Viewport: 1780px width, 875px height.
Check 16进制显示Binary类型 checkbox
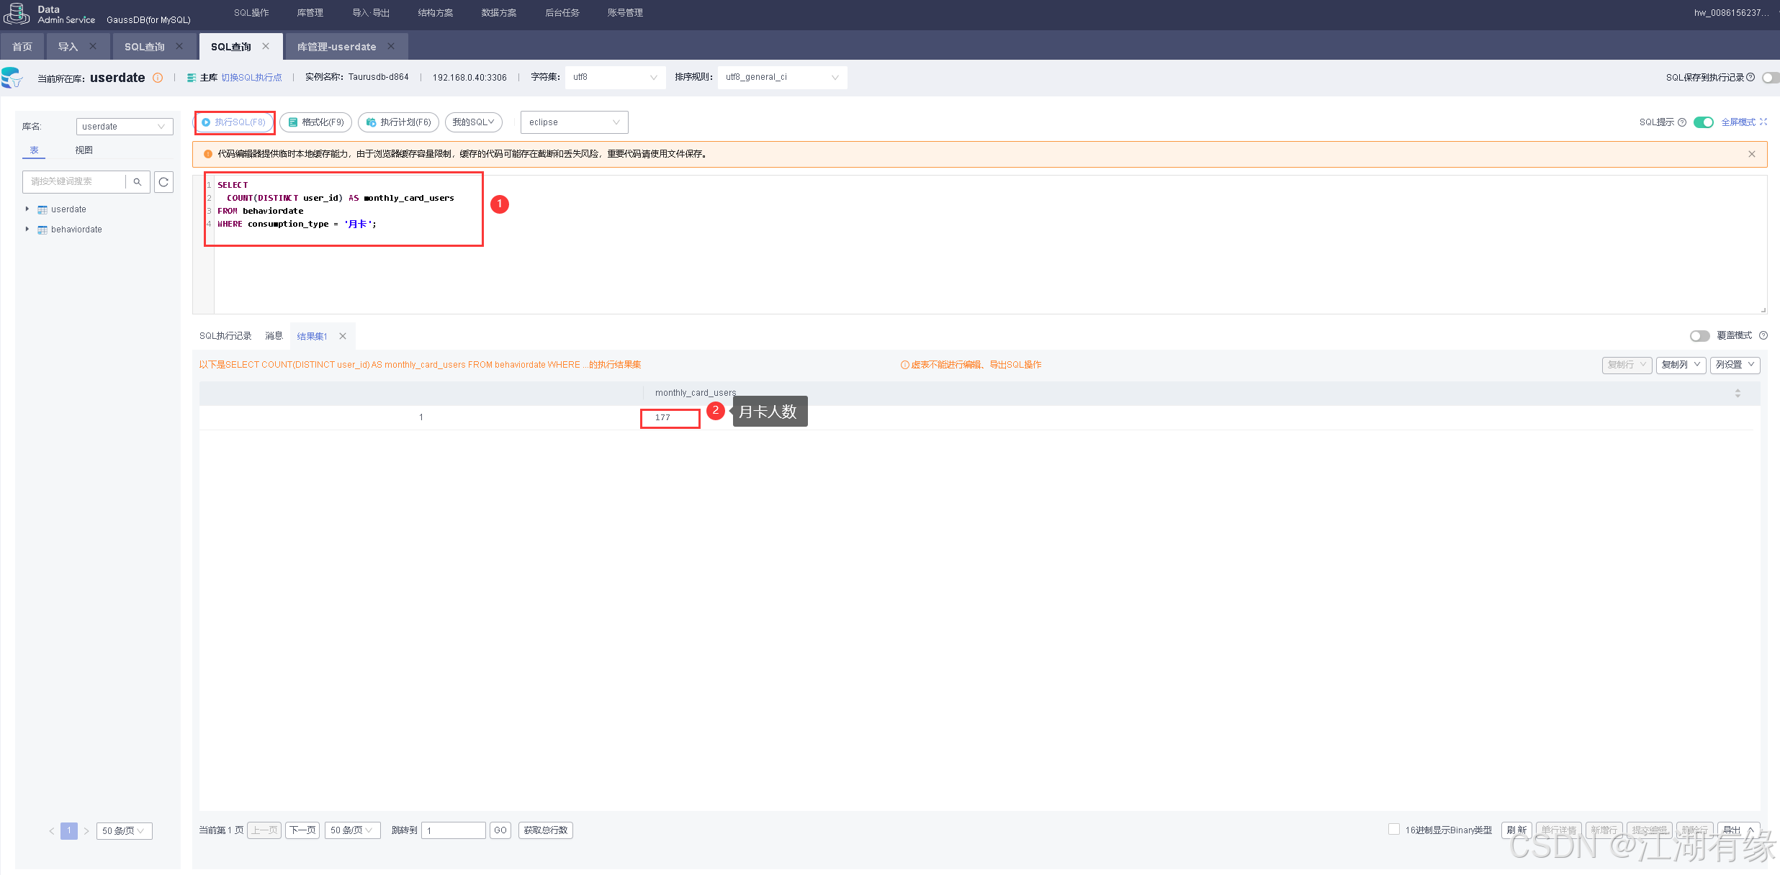point(1394,829)
